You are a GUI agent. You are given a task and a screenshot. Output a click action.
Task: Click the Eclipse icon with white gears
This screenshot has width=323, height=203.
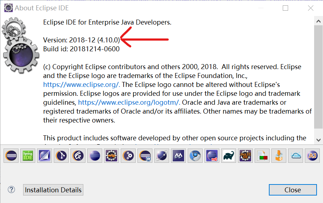(x=128, y=156)
